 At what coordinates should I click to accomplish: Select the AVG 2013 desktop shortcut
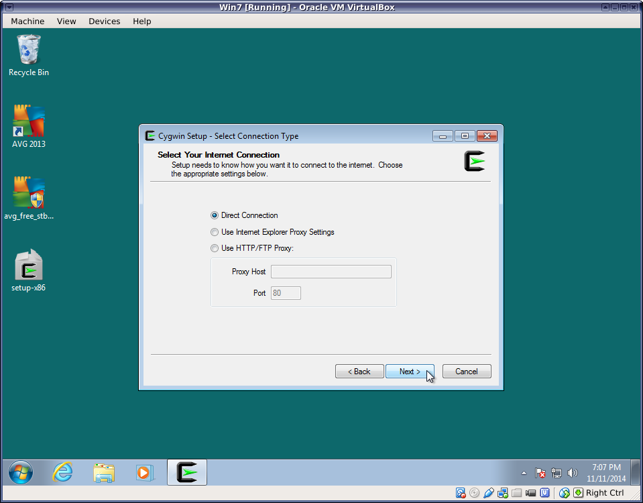click(29, 127)
